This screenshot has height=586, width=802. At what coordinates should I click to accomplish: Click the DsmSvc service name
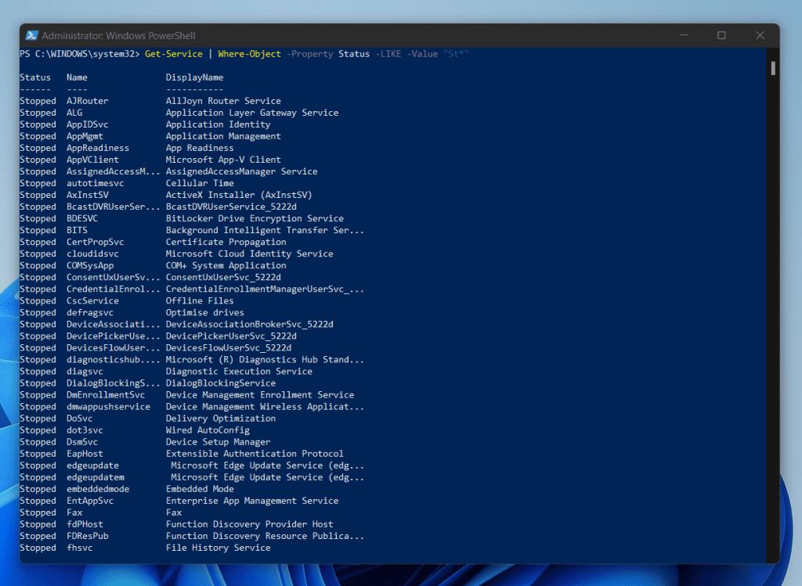tap(81, 441)
